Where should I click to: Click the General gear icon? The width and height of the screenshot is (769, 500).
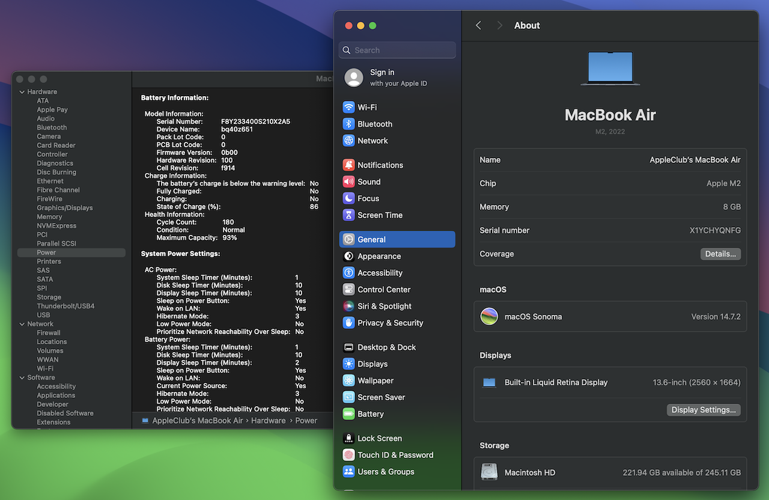[x=348, y=239]
